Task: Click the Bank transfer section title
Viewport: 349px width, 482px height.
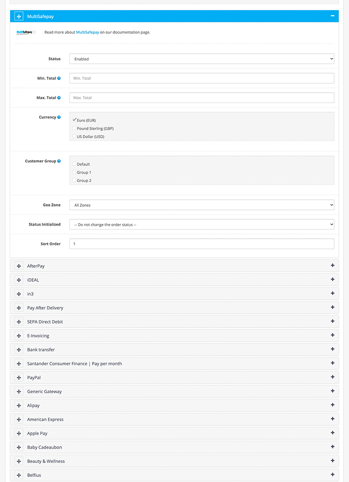Action: (x=41, y=349)
